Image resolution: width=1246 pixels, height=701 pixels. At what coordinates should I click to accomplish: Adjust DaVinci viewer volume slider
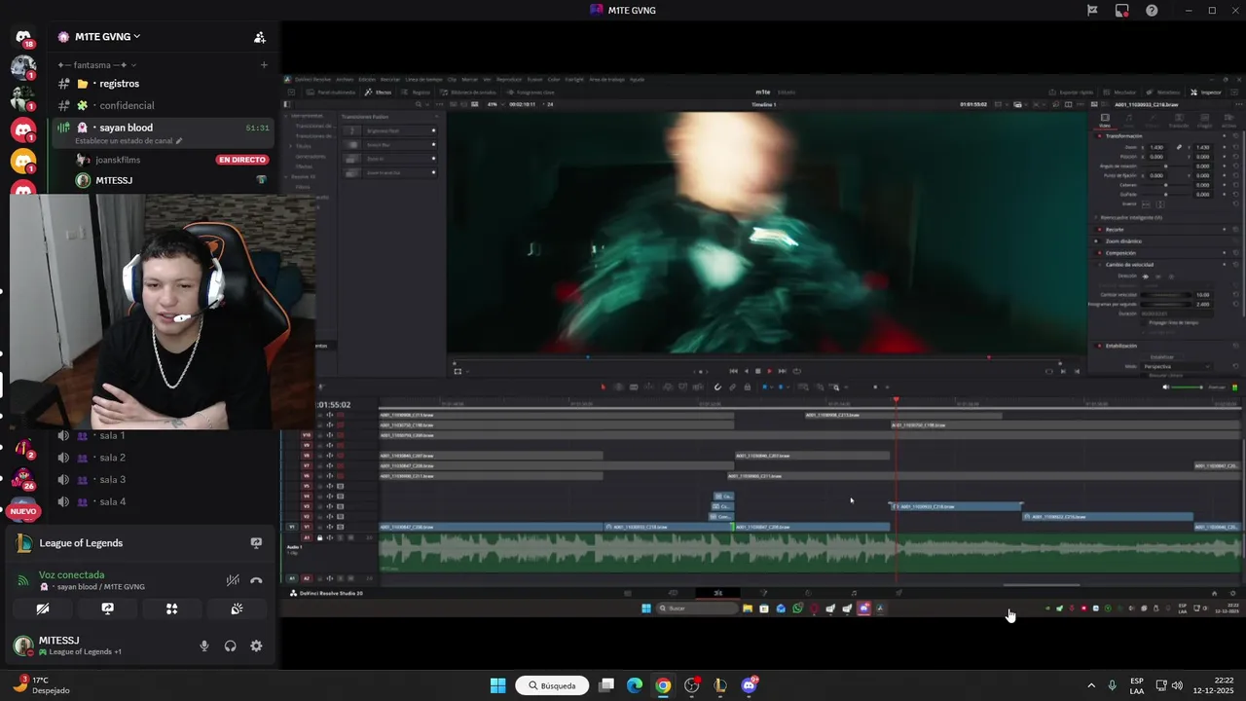(x=1188, y=387)
